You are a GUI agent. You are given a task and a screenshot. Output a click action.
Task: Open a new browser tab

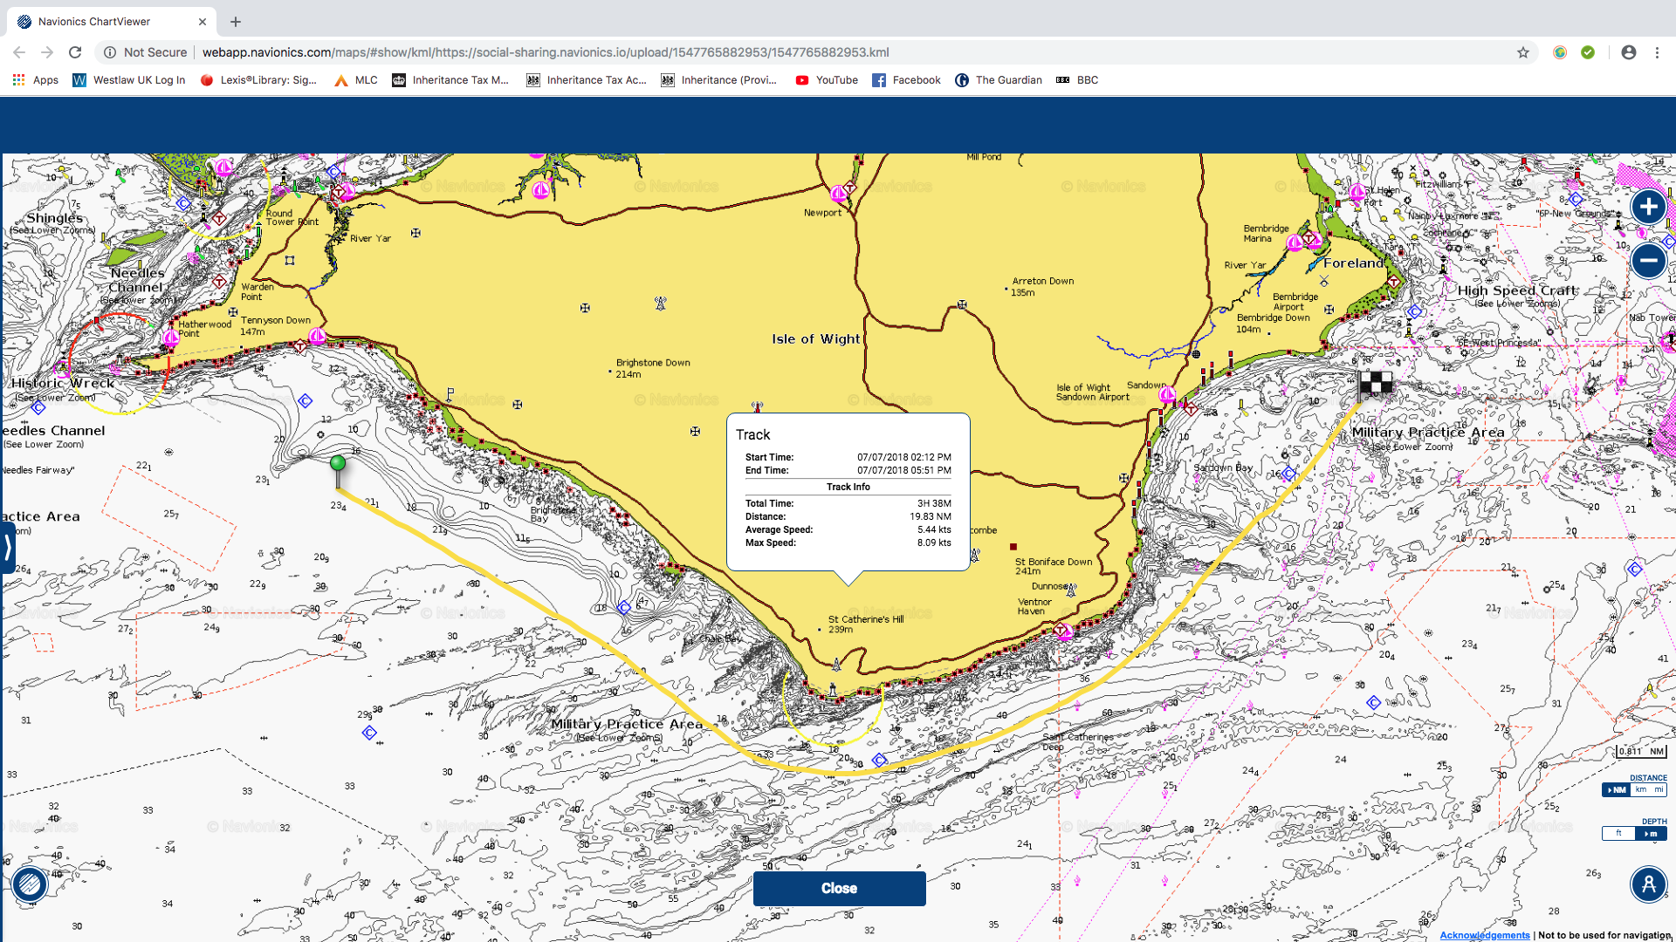click(x=236, y=22)
